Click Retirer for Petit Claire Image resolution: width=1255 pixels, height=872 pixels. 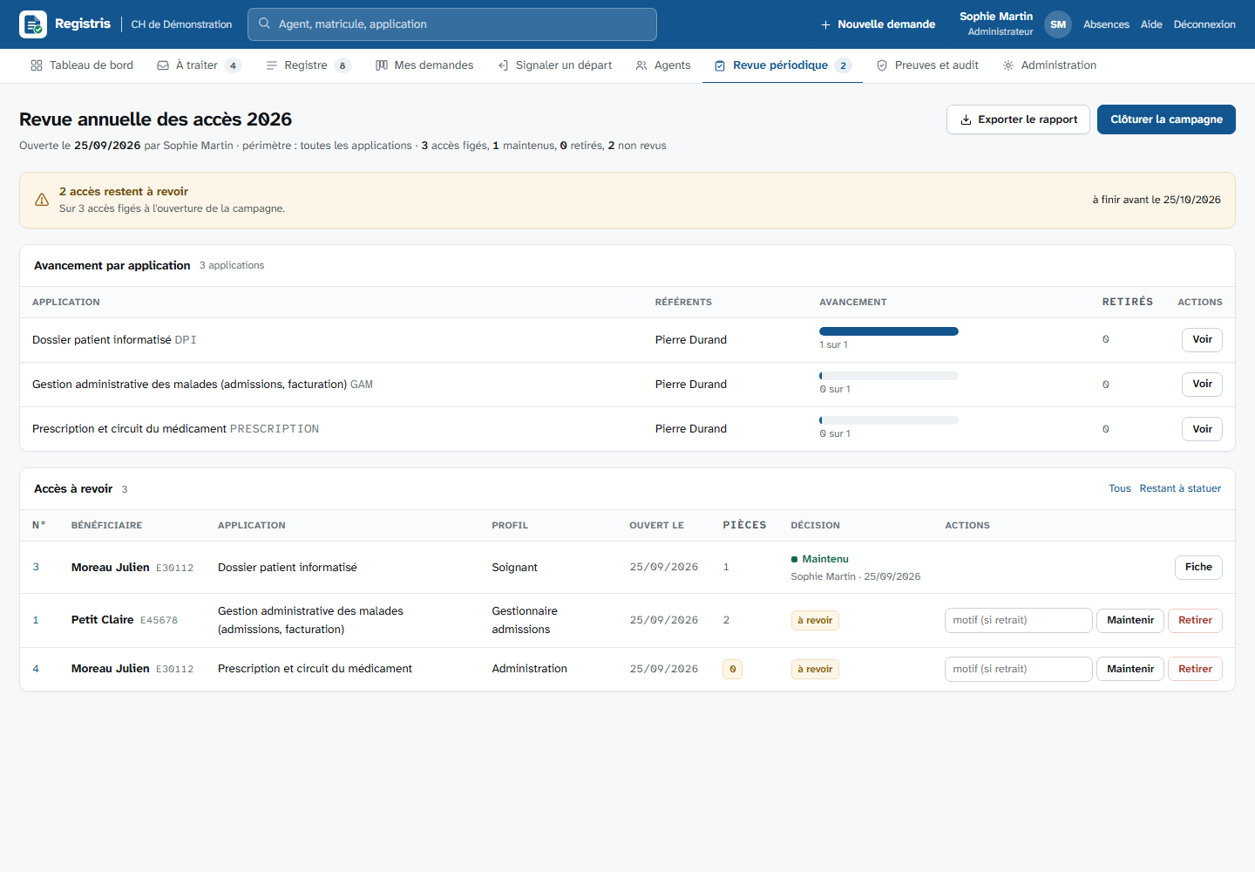pyautogui.click(x=1195, y=621)
